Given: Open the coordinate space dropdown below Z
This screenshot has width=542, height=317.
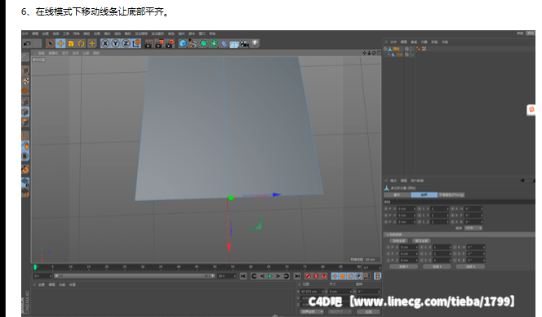Looking at the screenshot, I should tap(312, 312).
